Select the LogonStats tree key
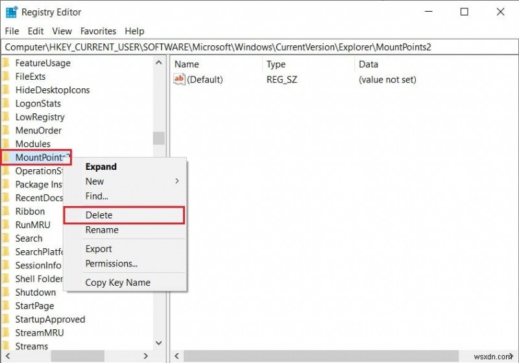519x363 pixels. pos(38,104)
